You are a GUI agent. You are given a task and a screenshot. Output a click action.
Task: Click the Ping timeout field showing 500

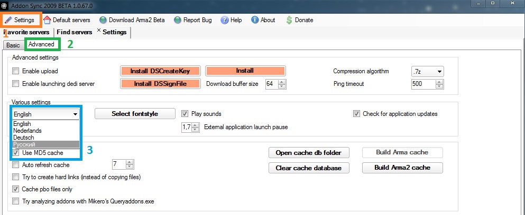click(x=423, y=84)
